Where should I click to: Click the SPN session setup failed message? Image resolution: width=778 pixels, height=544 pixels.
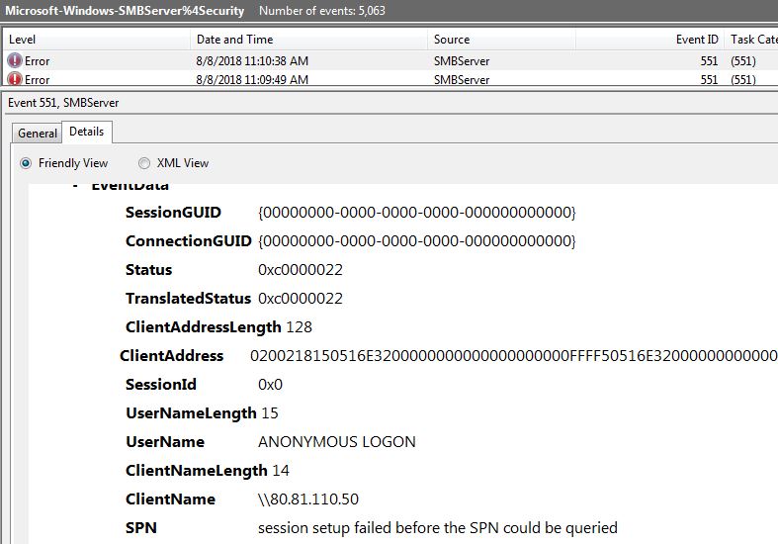pos(437,528)
